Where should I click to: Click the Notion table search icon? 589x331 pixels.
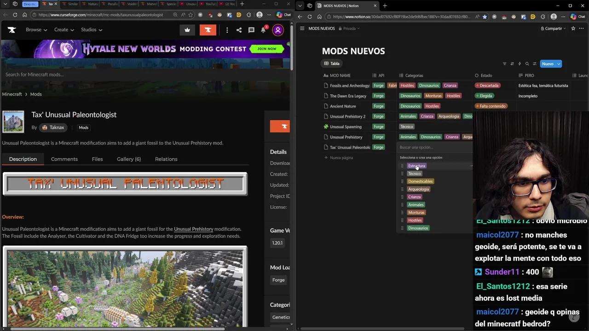(527, 64)
